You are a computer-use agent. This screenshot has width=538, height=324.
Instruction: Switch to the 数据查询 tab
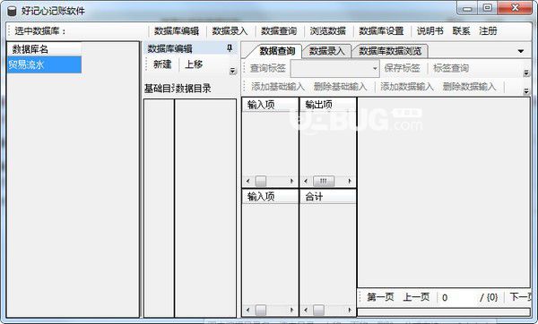277,51
